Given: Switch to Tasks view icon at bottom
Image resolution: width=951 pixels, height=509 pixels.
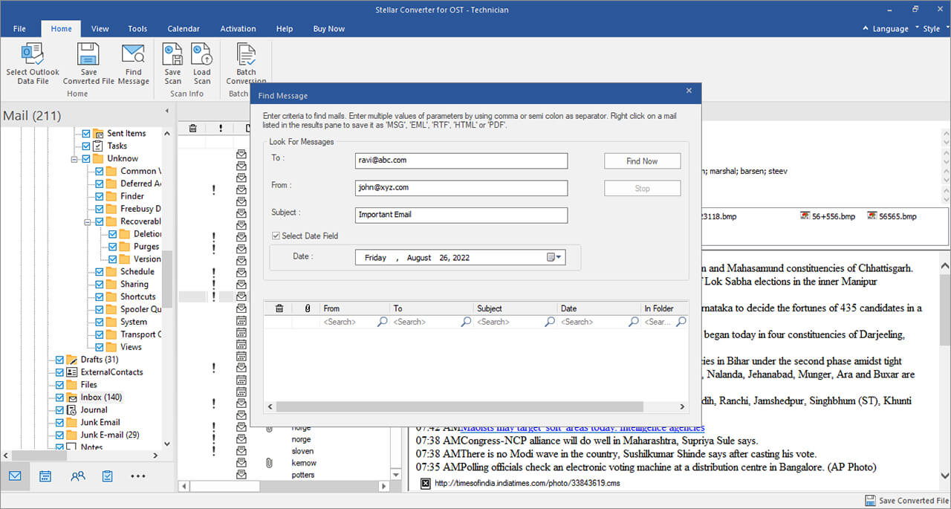Looking at the screenshot, I should pos(107,476).
